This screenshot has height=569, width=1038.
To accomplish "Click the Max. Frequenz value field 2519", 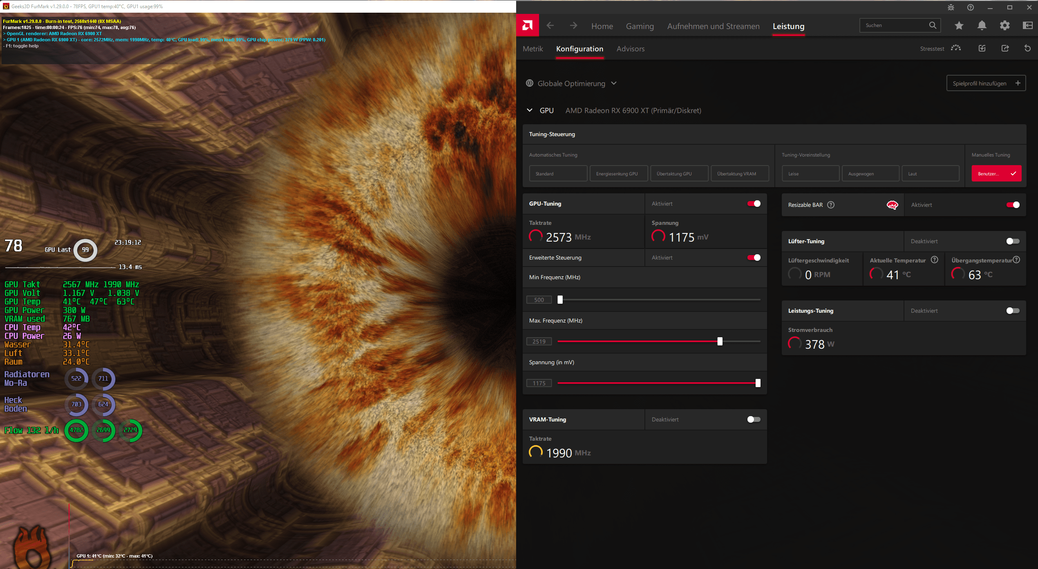I will tap(539, 341).
